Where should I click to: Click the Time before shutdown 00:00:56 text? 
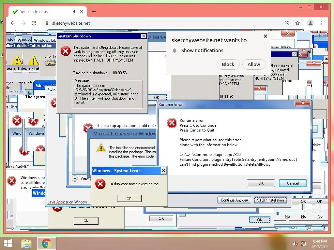tap(100, 73)
